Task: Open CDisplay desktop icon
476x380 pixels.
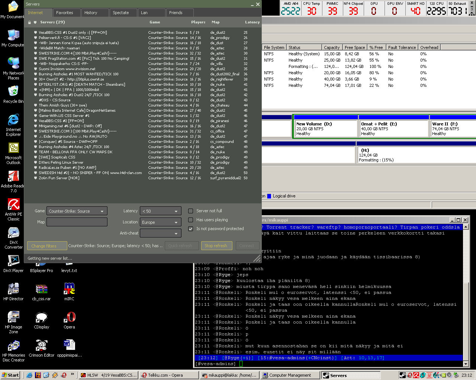Action: 41,320
